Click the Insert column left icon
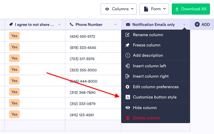The image size is (214, 134). [x=127, y=66]
